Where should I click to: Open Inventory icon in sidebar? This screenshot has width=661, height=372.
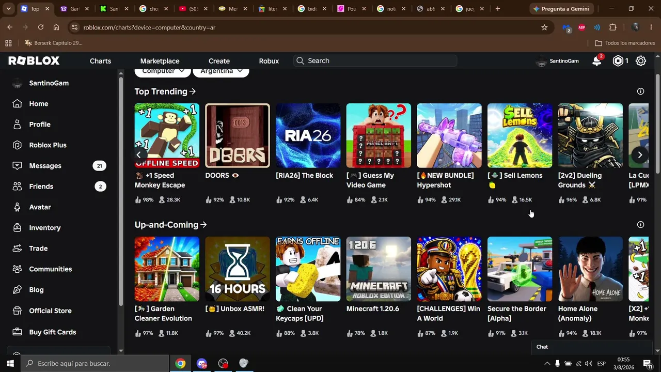(x=17, y=228)
